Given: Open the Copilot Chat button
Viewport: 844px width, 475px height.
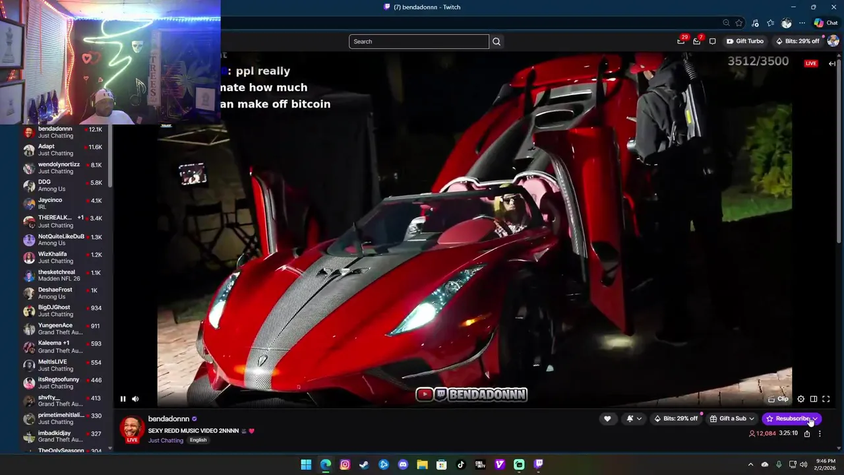Looking at the screenshot, I should (x=826, y=23).
